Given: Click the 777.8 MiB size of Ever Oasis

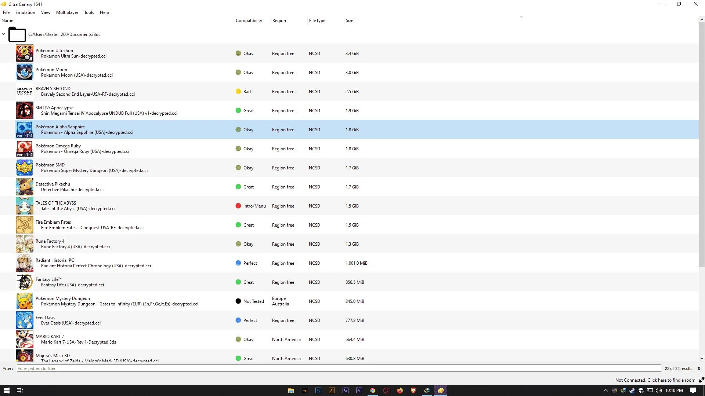Looking at the screenshot, I should tap(355, 320).
